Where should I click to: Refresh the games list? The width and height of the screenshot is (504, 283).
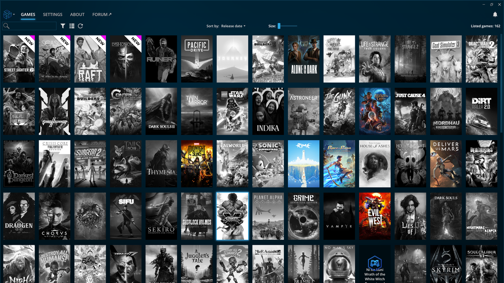pyautogui.click(x=80, y=26)
